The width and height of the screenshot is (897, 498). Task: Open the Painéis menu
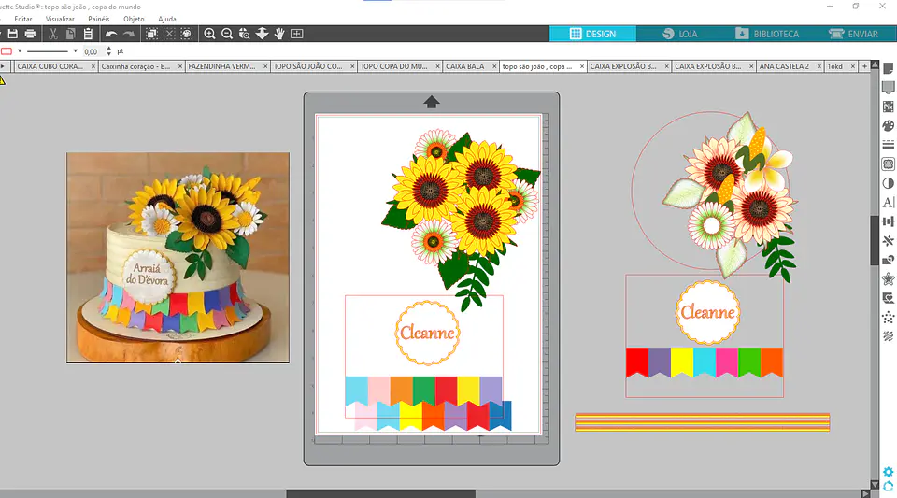(99, 19)
